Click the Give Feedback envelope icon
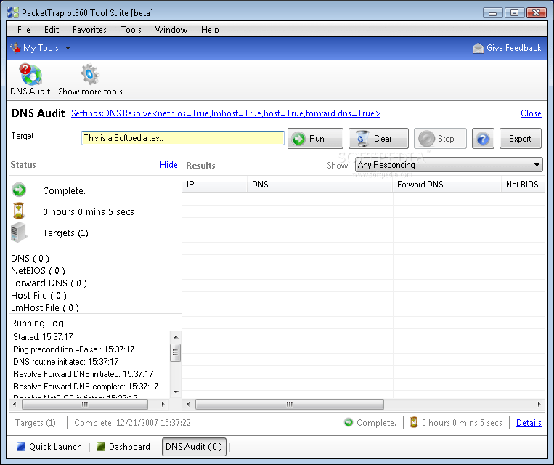This screenshot has height=465, width=554. pos(478,48)
